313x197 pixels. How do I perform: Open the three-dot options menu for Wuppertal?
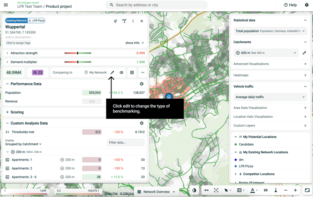tap(133, 21)
